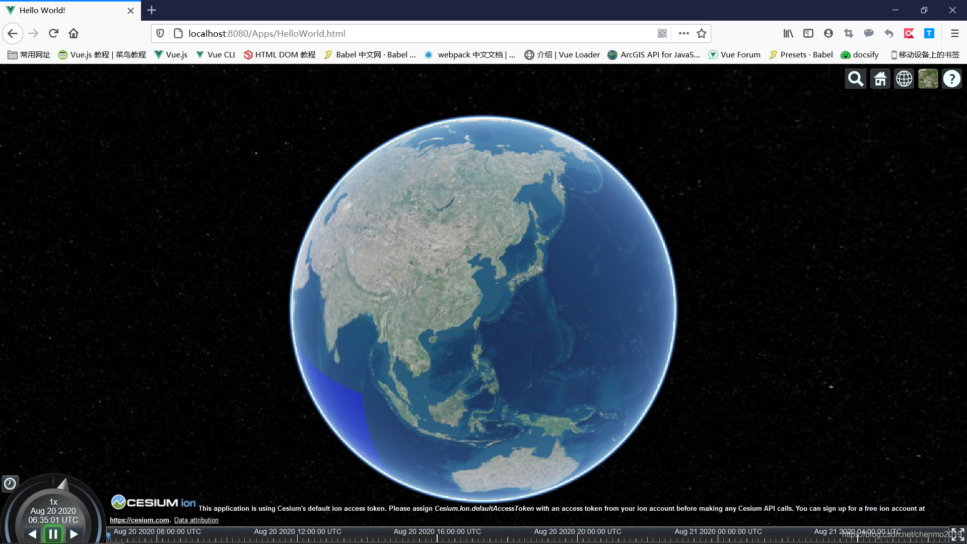The image size is (967, 544).
Task: Open the Vue CLI bookmark
Action: tap(216, 55)
